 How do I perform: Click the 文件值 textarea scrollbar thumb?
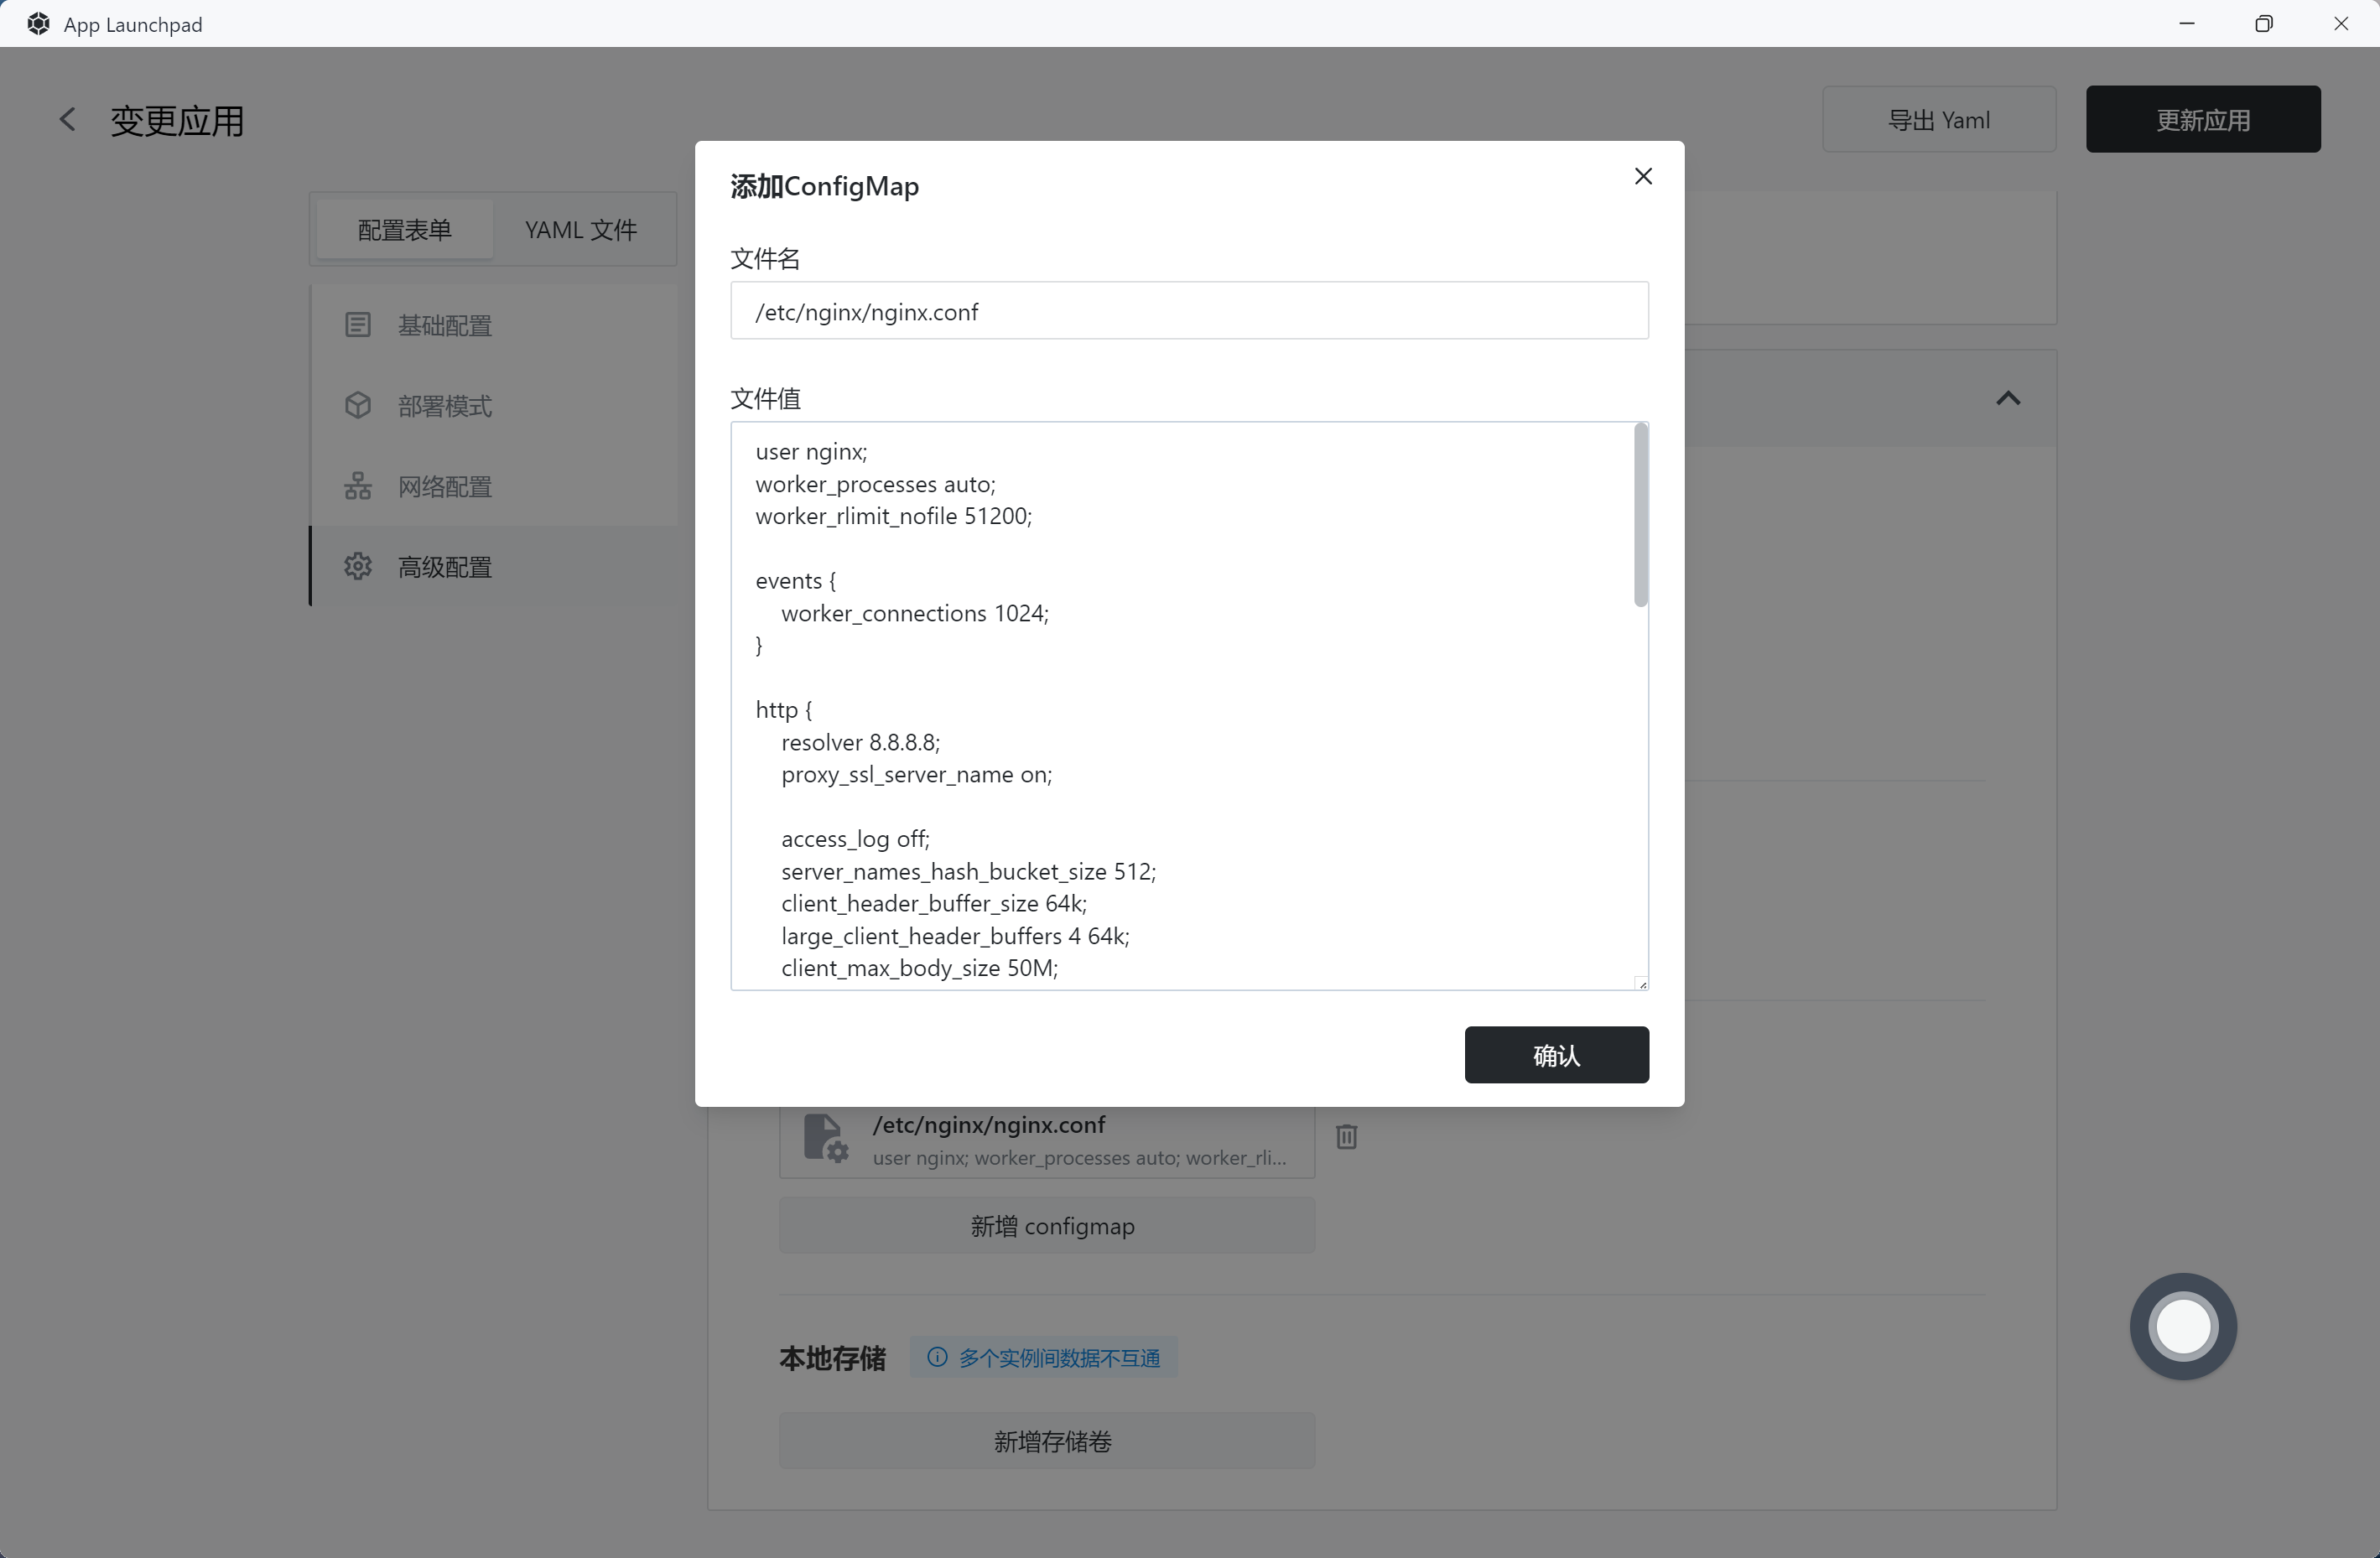coord(1640,515)
